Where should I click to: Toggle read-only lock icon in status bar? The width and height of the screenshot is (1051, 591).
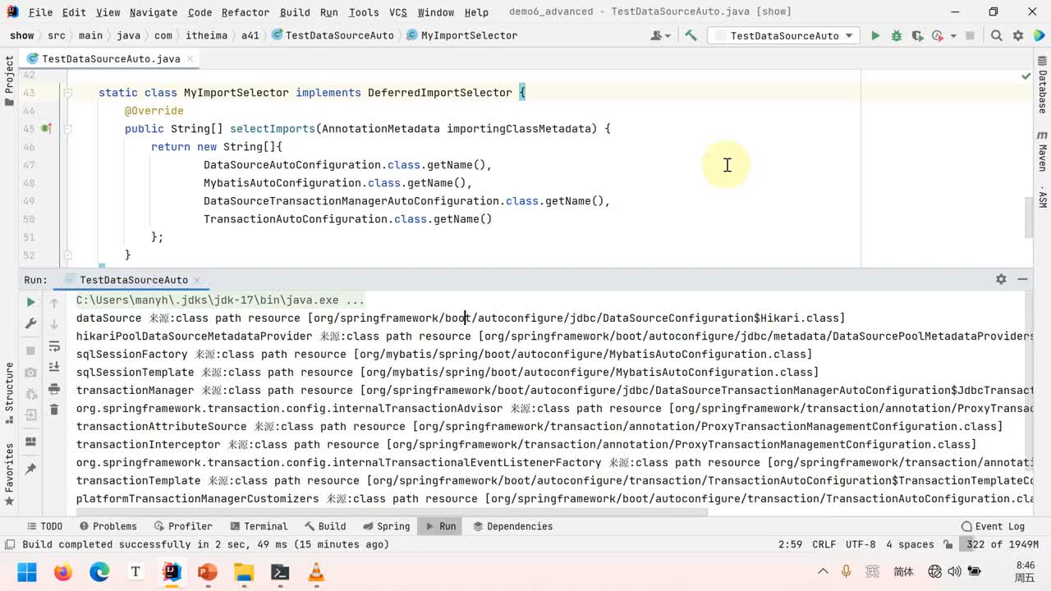coord(948,544)
